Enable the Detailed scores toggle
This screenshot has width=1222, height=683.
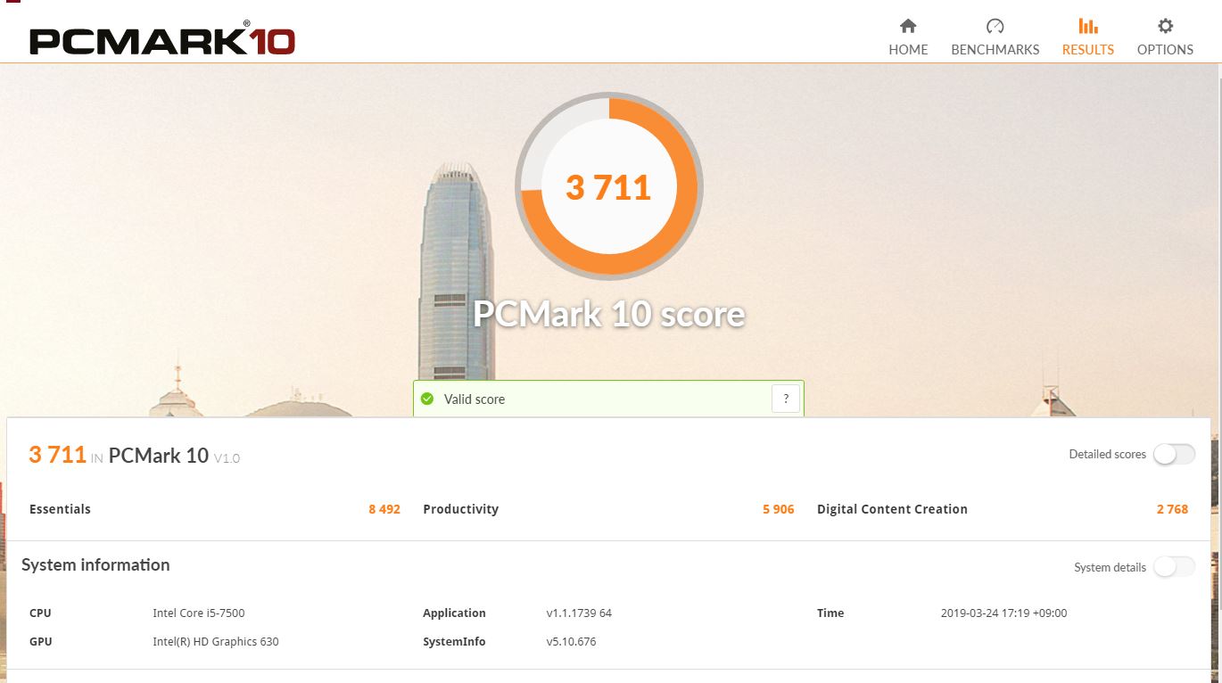click(1173, 454)
